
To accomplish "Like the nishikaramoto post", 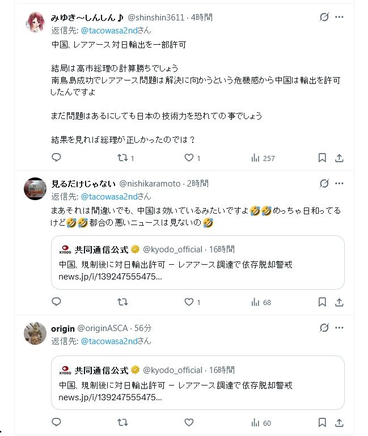I will (x=190, y=302).
